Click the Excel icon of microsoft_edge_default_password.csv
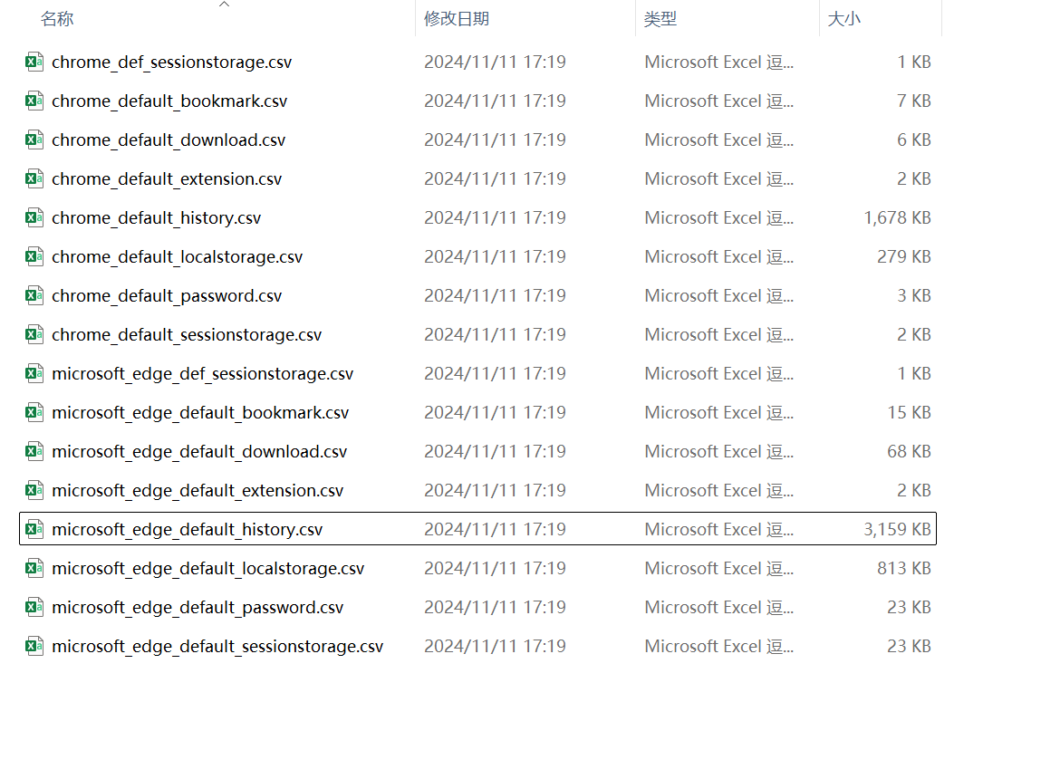Screen dimensions: 1041x779 point(34,607)
